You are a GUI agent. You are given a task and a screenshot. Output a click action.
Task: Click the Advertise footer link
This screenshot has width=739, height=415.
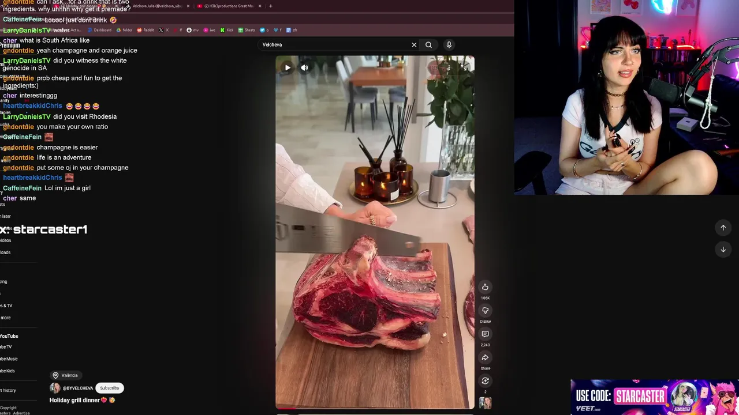(x=21, y=413)
